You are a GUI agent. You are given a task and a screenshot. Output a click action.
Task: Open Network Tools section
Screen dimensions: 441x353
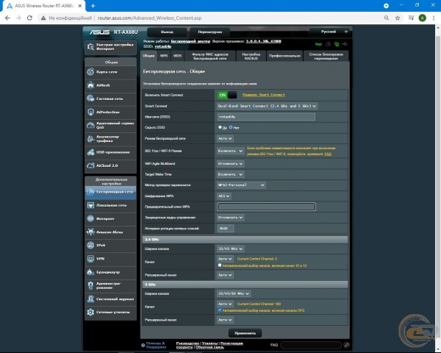coord(110,312)
